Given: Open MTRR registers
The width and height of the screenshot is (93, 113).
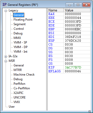Looking at the screenshot, I should 18,70.
